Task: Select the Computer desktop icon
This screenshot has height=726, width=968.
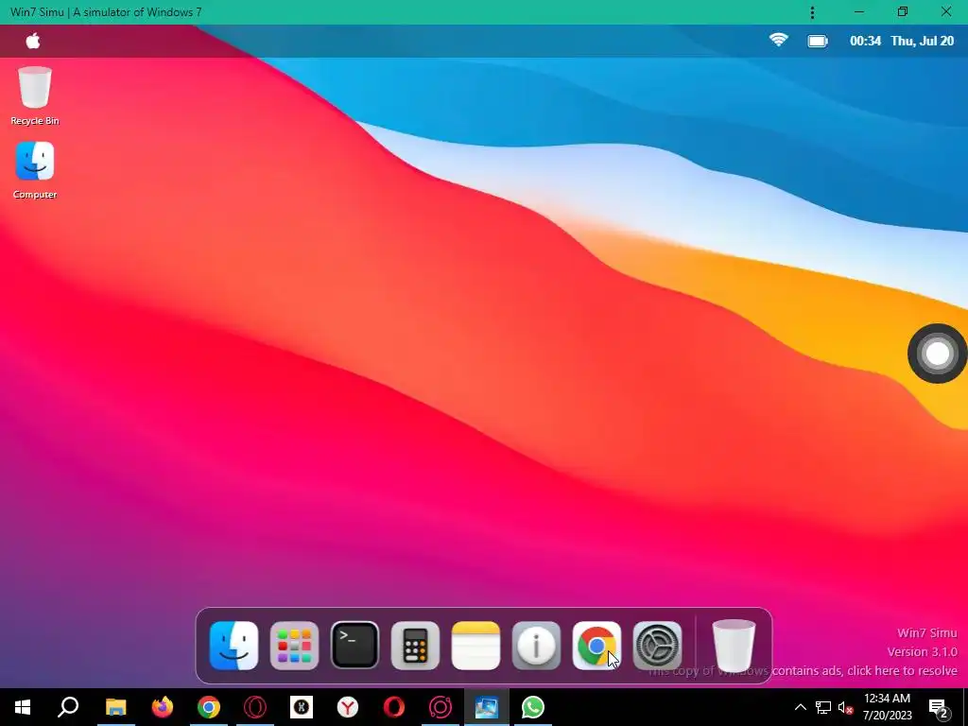Action: 35,170
